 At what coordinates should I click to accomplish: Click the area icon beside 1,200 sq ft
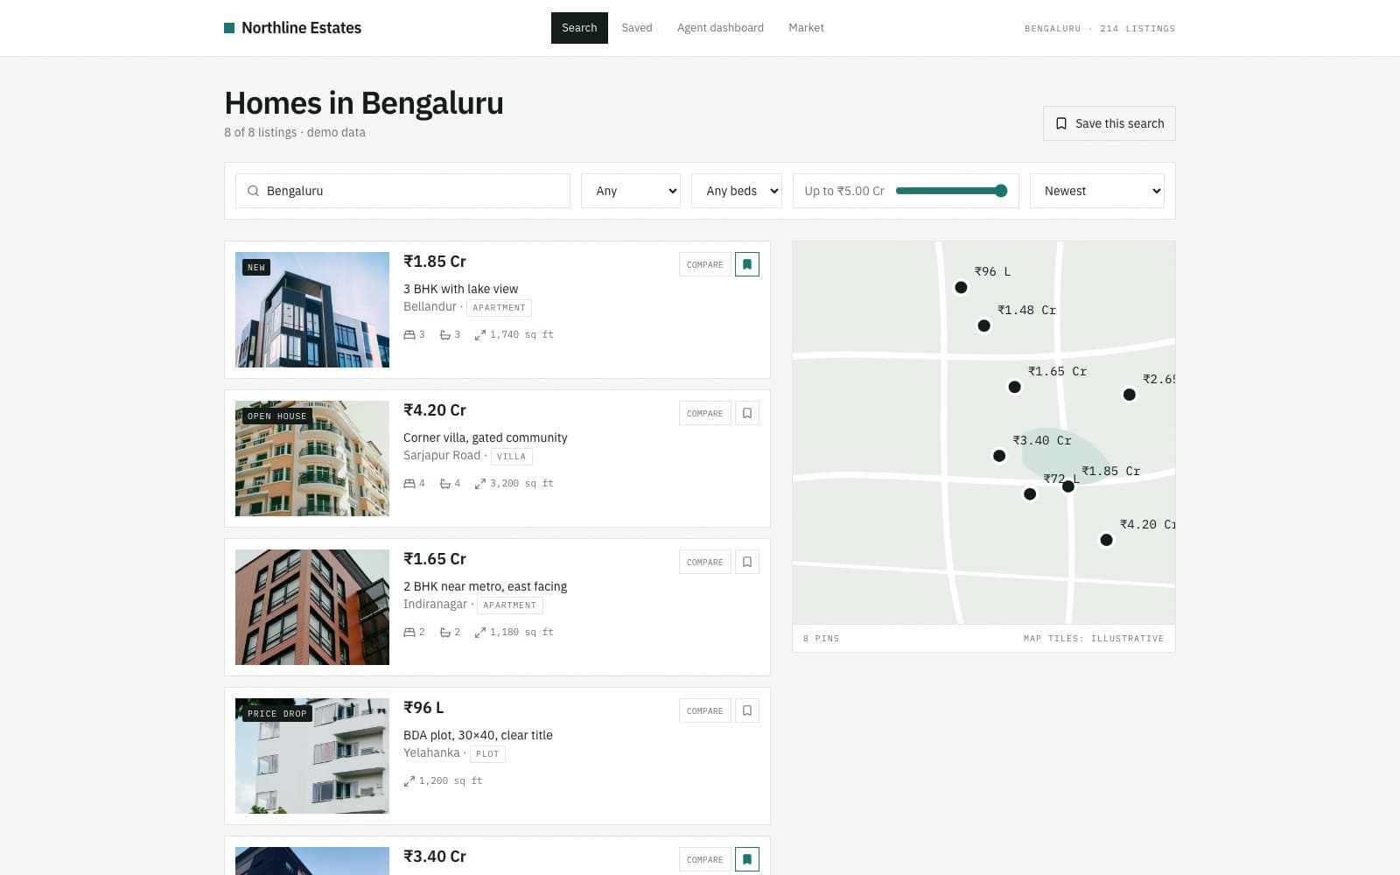click(409, 781)
